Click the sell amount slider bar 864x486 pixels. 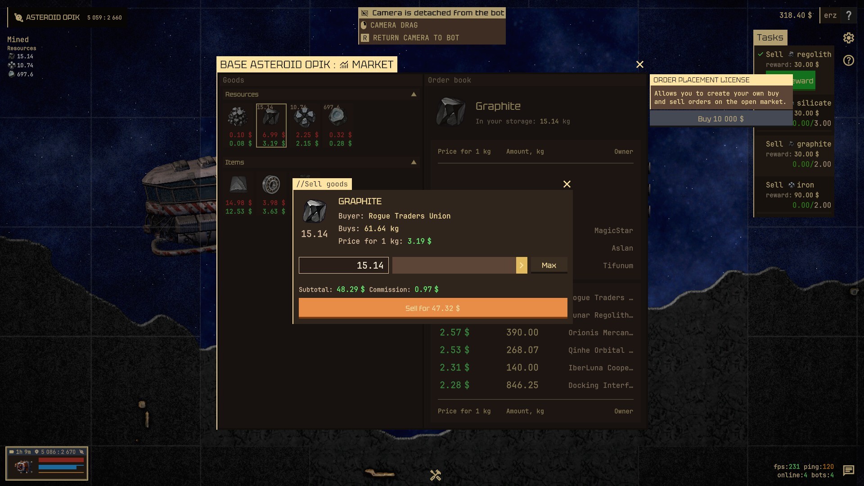click(x=454, y=265)
